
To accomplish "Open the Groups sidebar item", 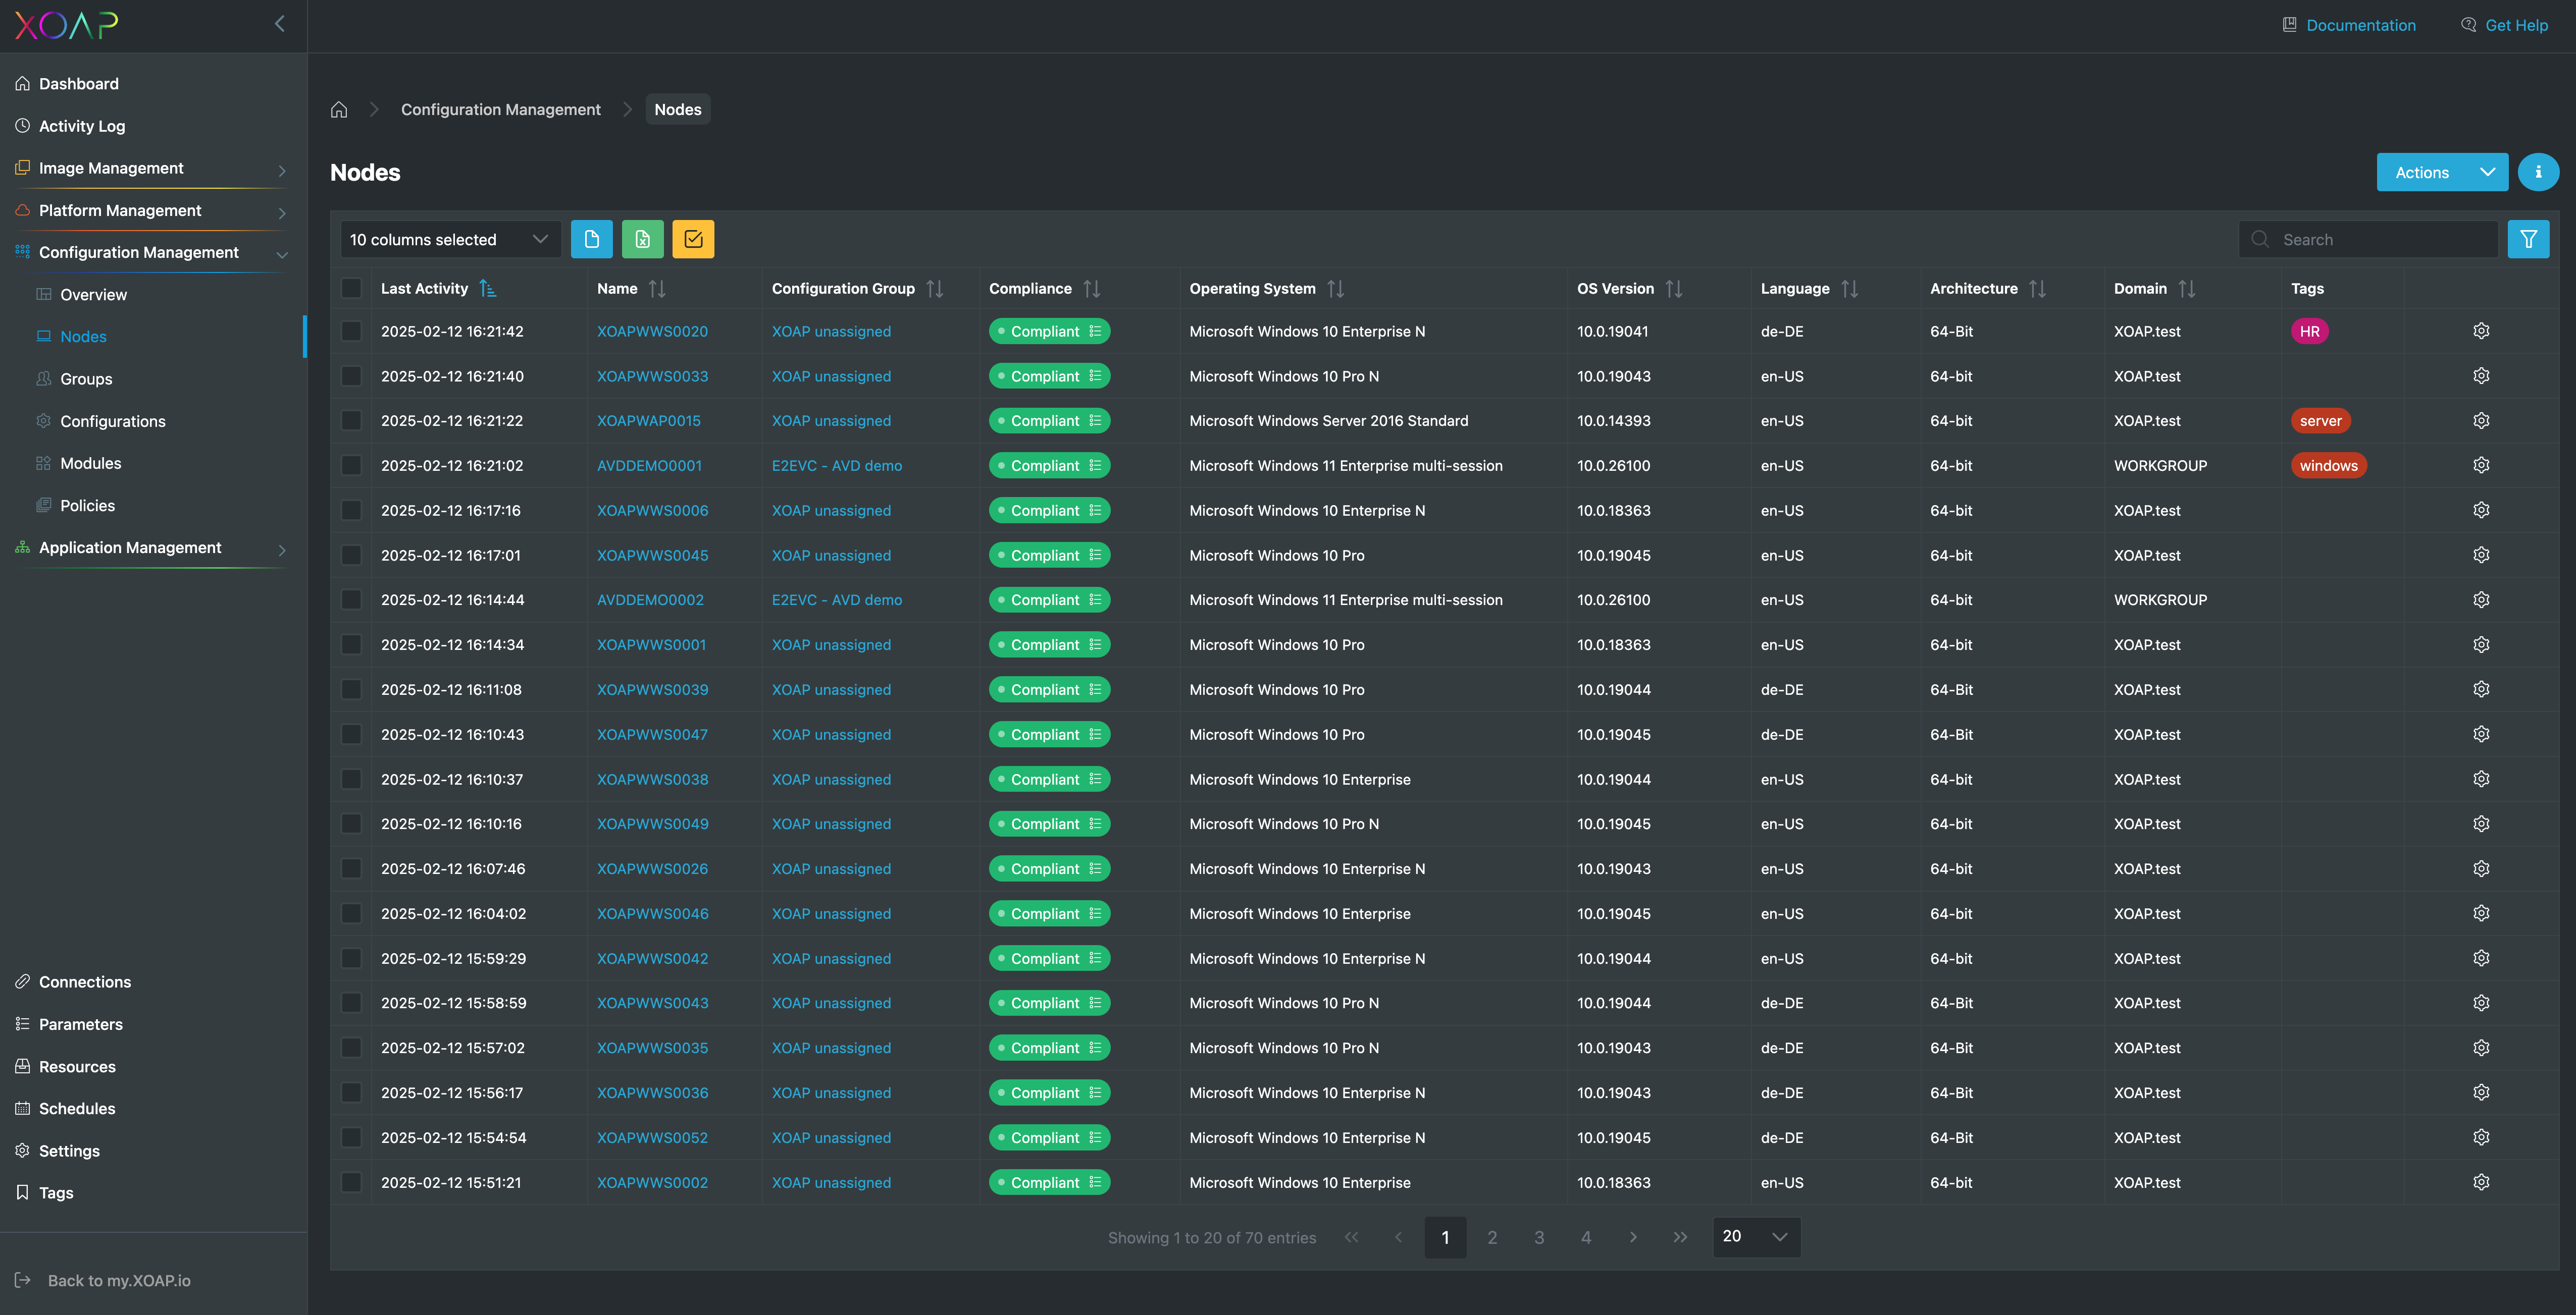I will [86, 379].
